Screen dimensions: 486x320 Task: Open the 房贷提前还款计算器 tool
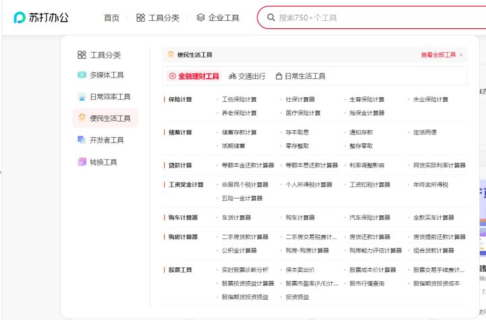tap(439, 237)
